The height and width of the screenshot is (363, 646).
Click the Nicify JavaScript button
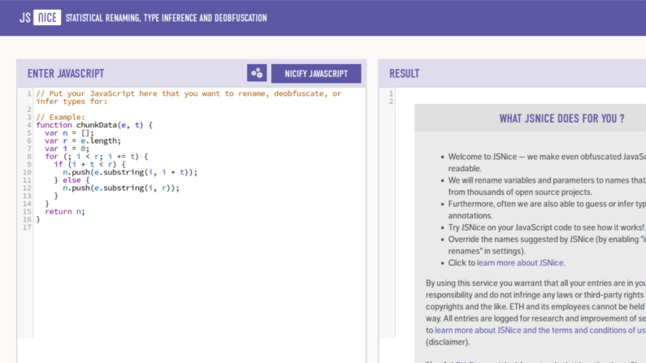coord(316,74)
